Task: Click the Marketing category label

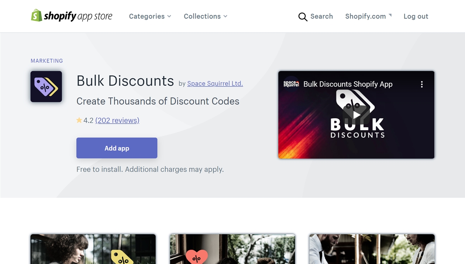Action: tap(46, 61)
